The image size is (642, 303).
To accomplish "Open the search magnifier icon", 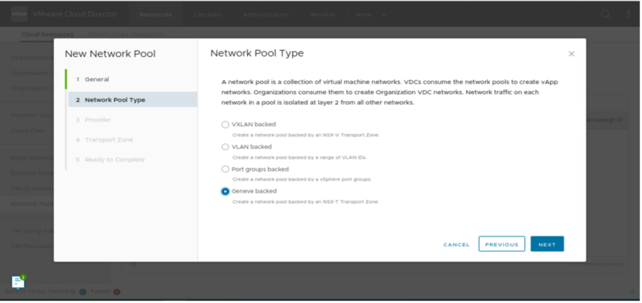I will 606,14.
